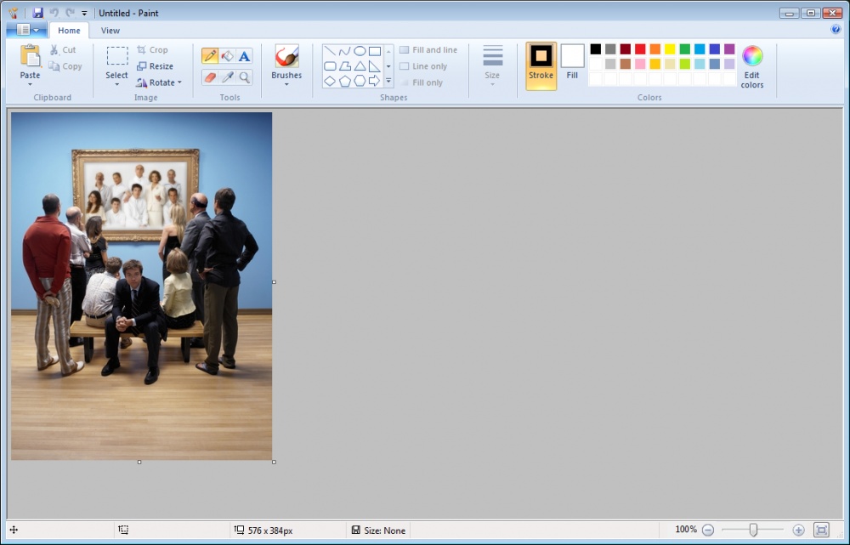This screenshot has width=850, height=545.
Task: Click the 100% zoom level text
Action: point(686,530)
